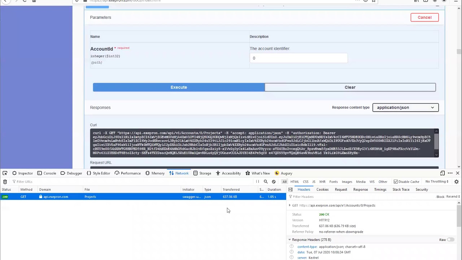Click the help icon beside date header
The height and width of the screenshot is (260, 462).
pyautogui.click(x=292, y=252)
